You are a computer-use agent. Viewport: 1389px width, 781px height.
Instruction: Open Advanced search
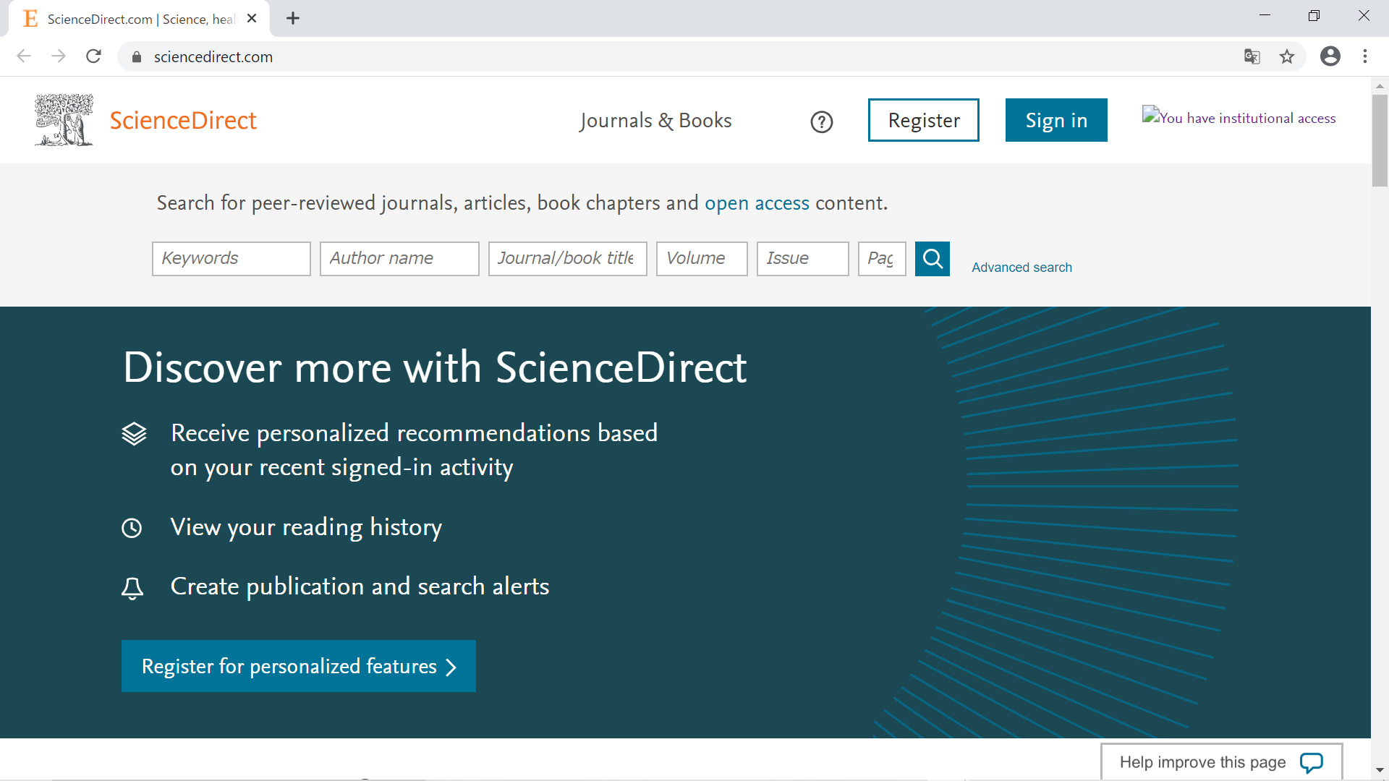(x=1021, y=268)
